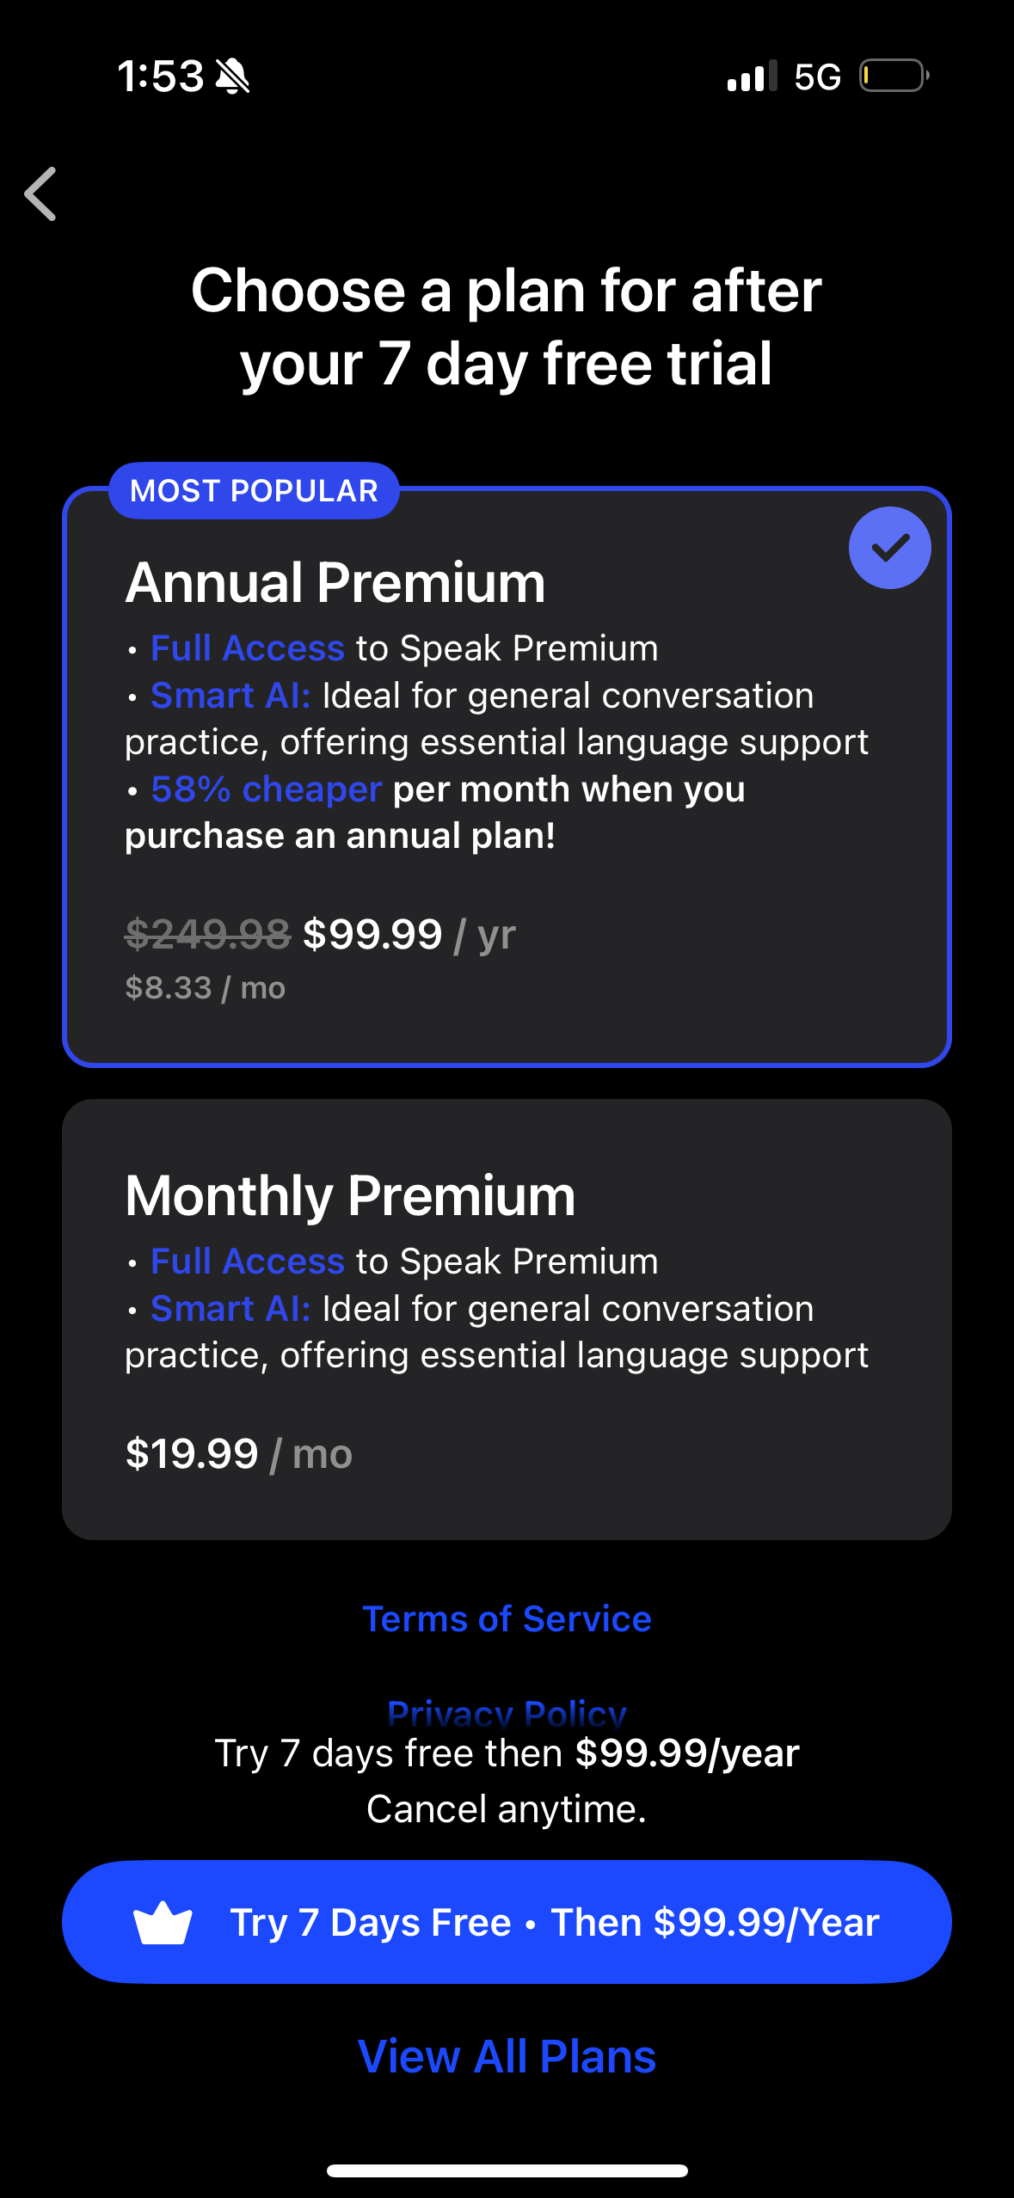
Task: Tap Try 7 Days Free button
Action: (x=507, y=1921)
